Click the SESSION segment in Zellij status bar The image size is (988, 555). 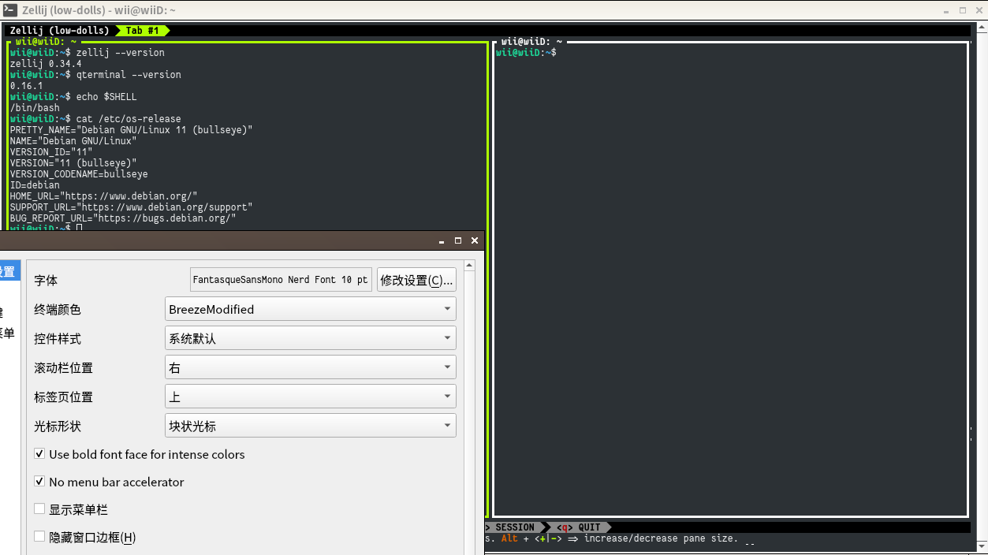[x=513, y=527]
